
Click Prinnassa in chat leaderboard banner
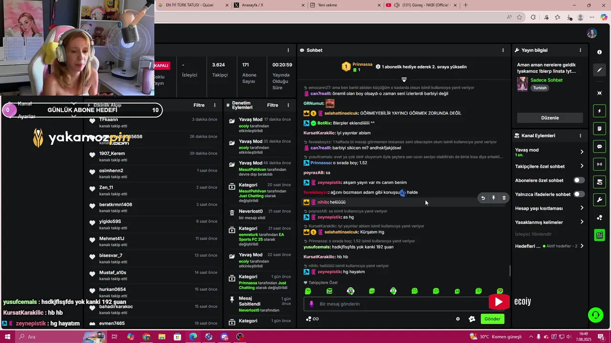click(x=362, y=64)
